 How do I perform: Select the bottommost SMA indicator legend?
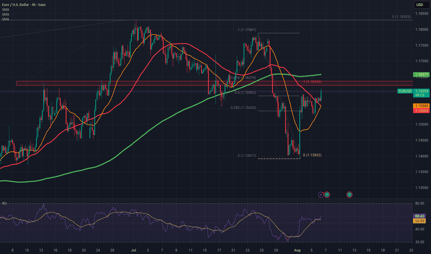[6, 19]
